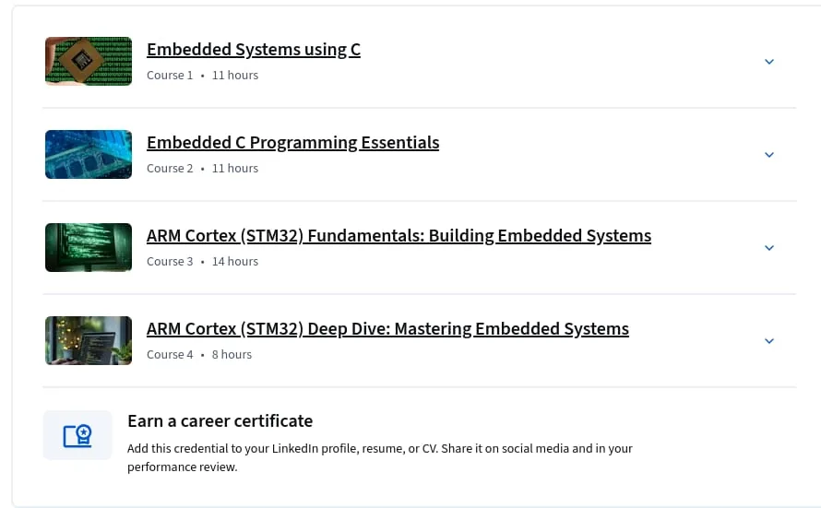Image resolution: width=821 pixels, height=508 pixels.
Task: Expand the Embedded Systems using C course
Action: click(768, 62)
